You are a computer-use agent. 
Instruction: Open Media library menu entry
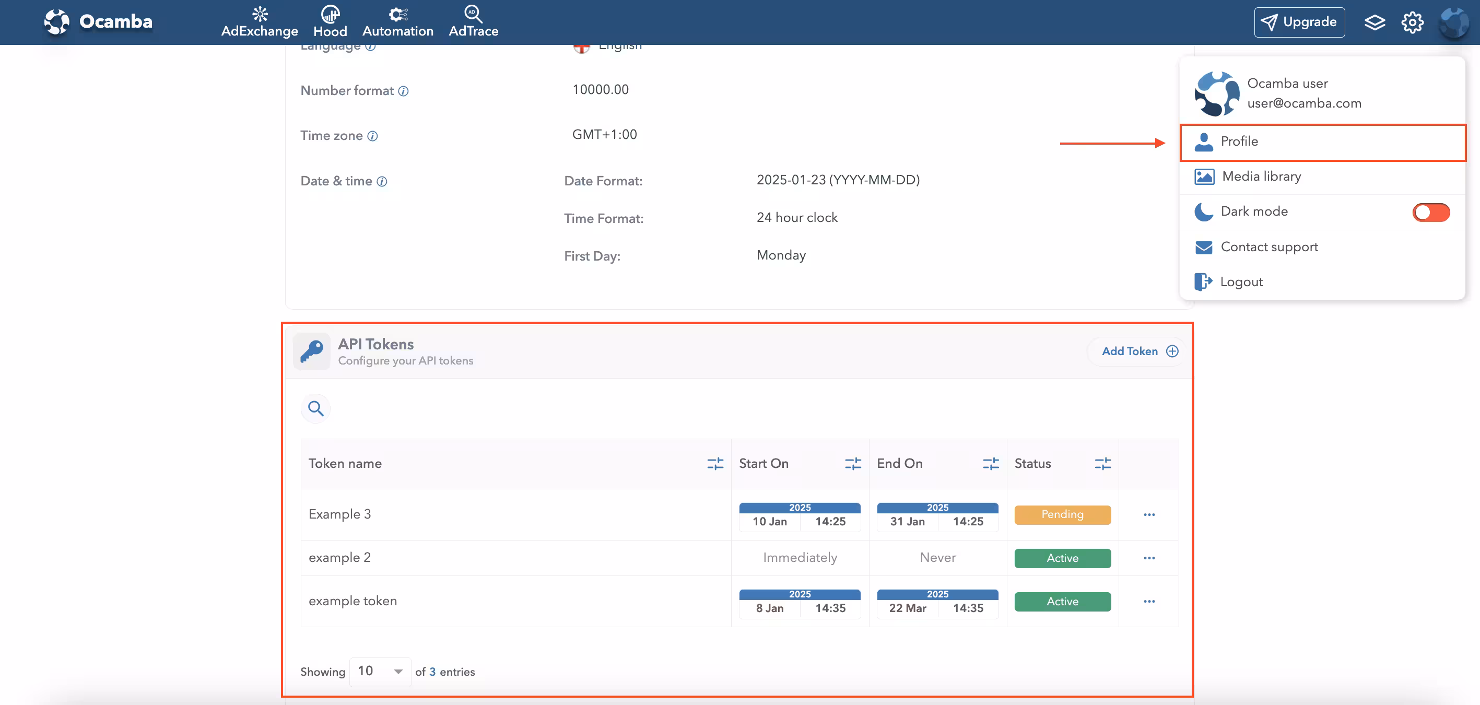pyautogui.click(x=1261, y=177)
